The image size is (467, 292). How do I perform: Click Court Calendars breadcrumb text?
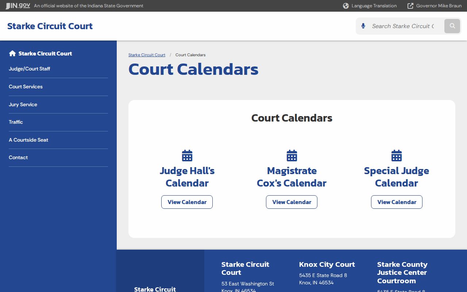pos(190,55)
